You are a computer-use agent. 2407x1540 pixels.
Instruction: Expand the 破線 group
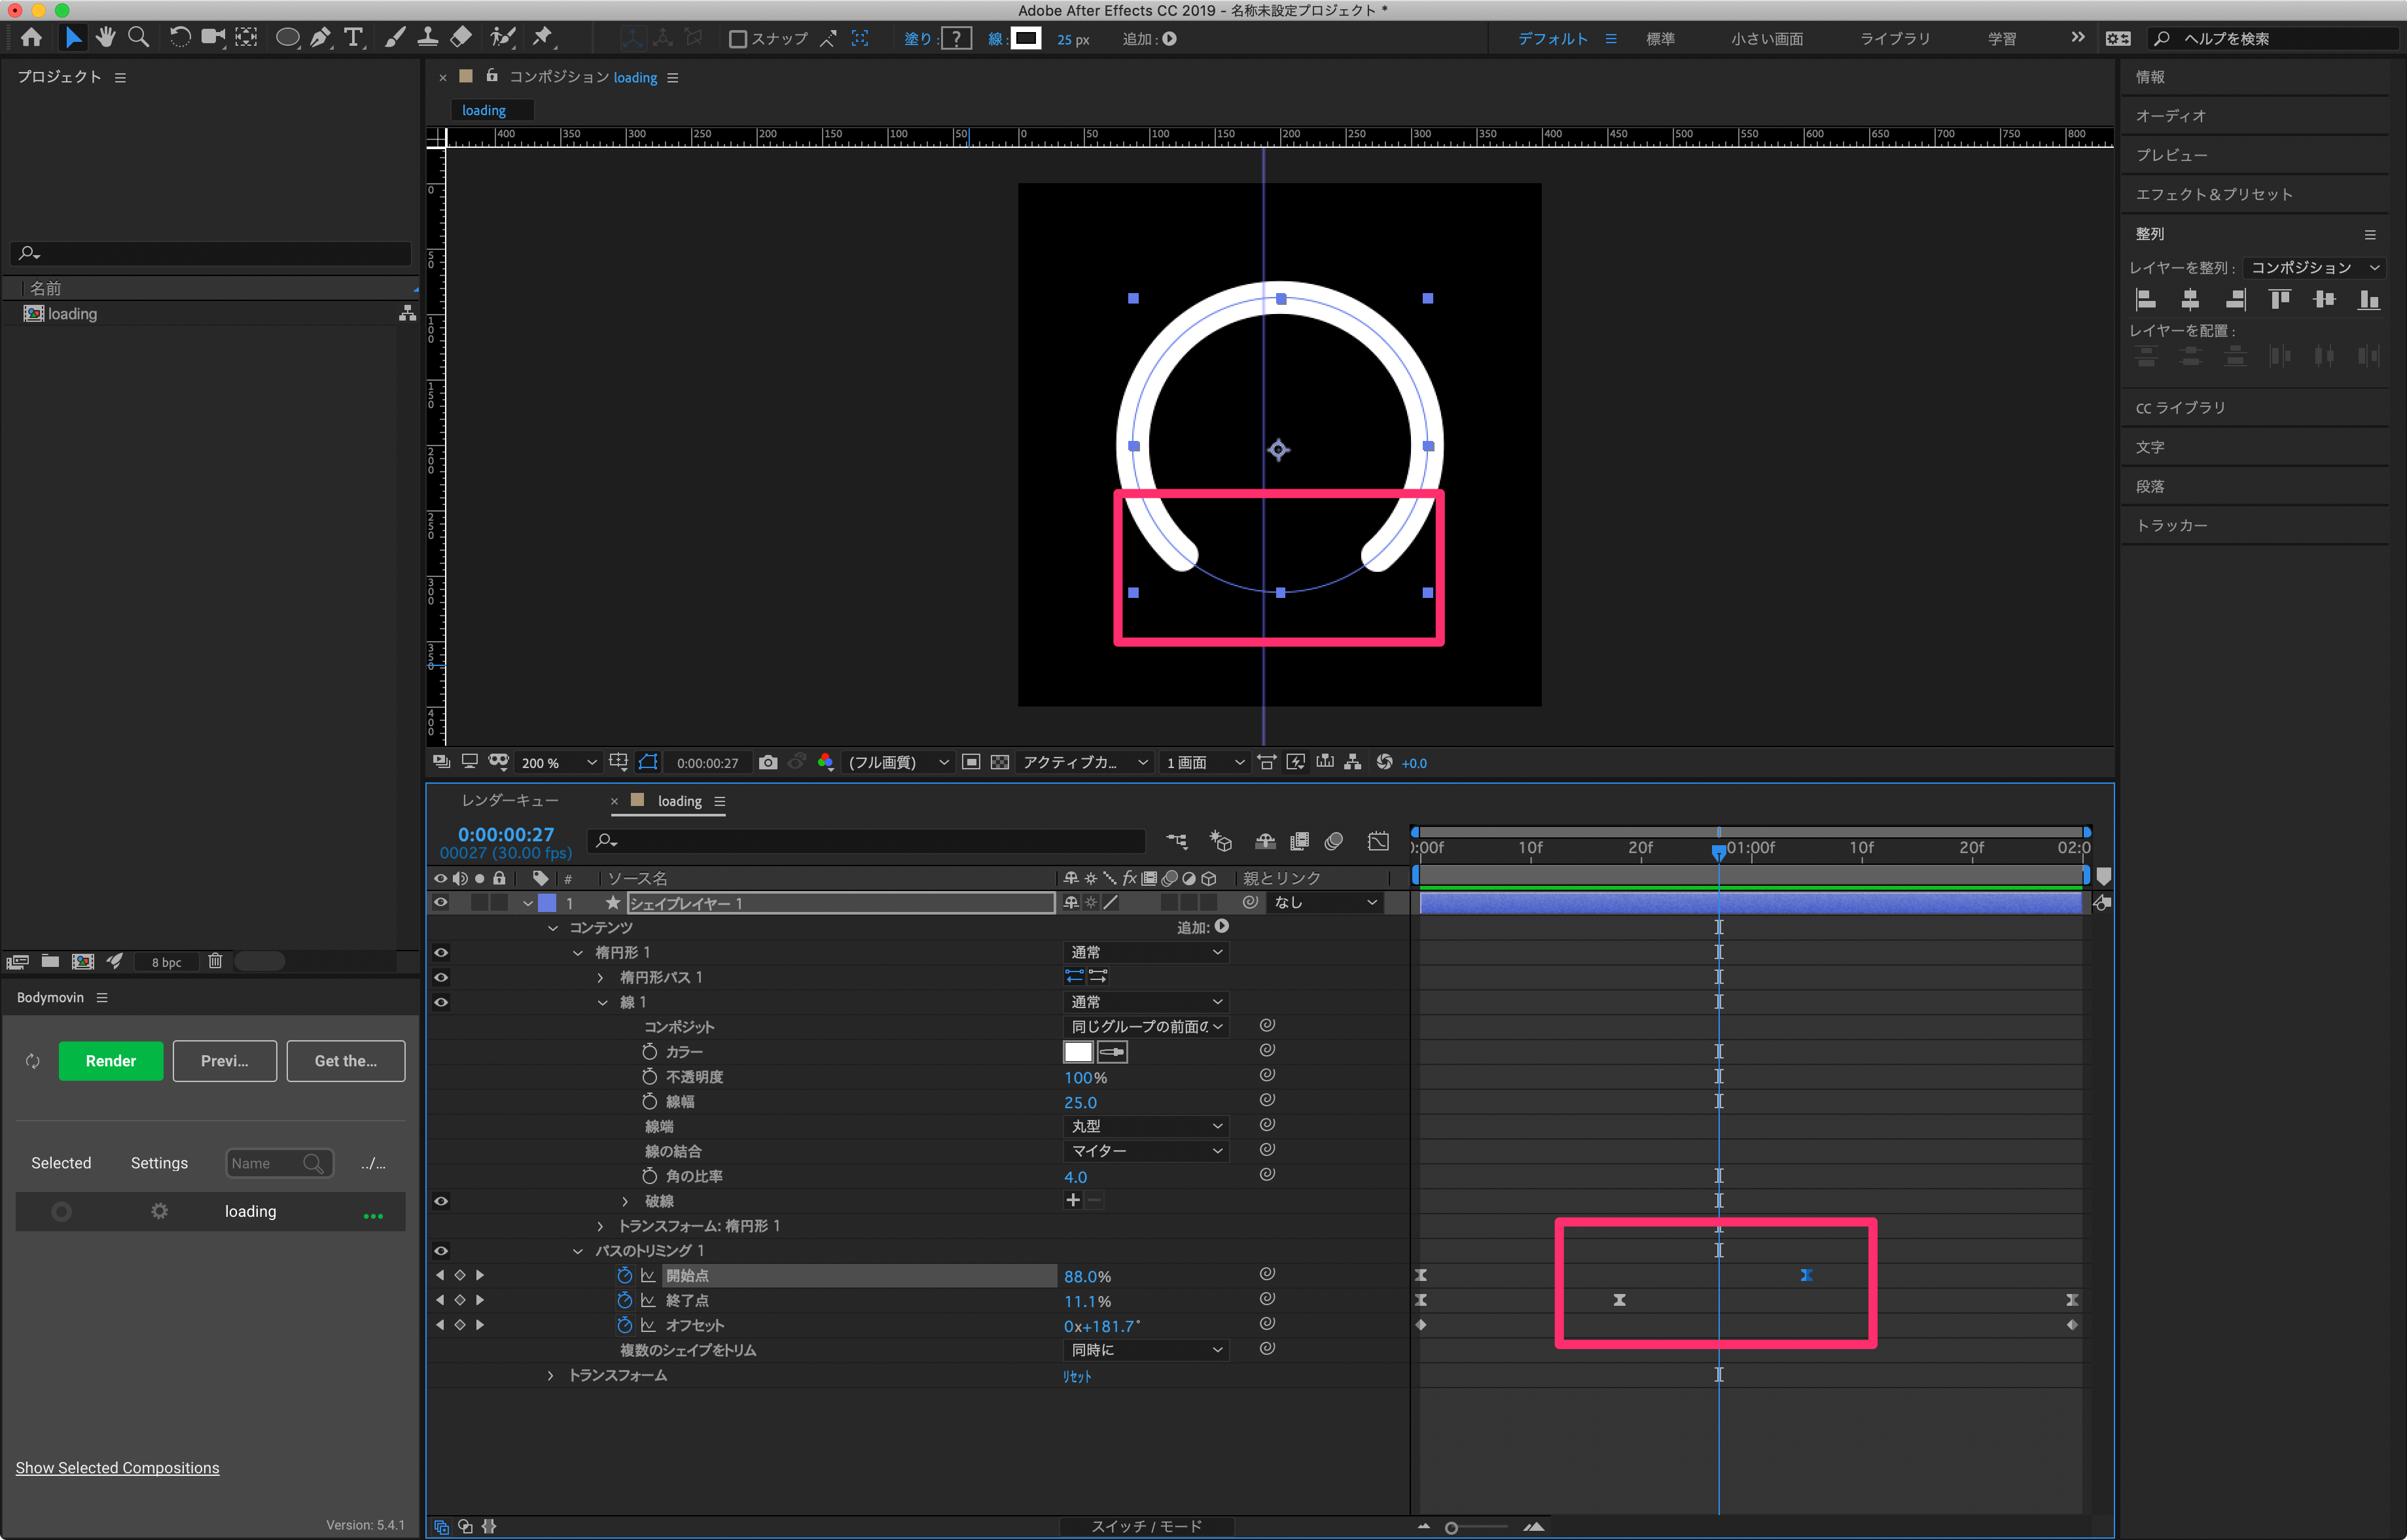click(625, 1202)
